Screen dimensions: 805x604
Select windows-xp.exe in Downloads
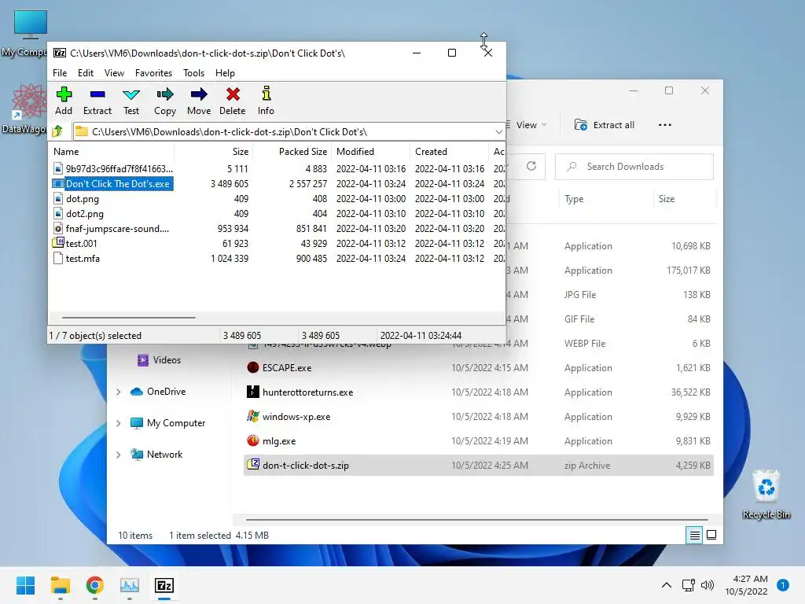pos(479,417)
